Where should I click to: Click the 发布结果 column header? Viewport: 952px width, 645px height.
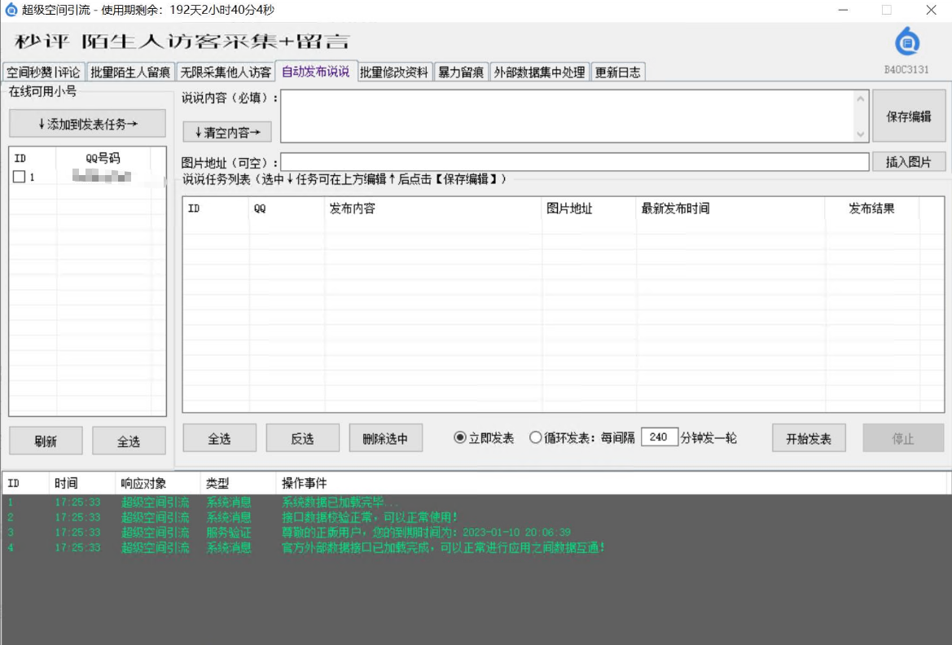coord(872,208)
